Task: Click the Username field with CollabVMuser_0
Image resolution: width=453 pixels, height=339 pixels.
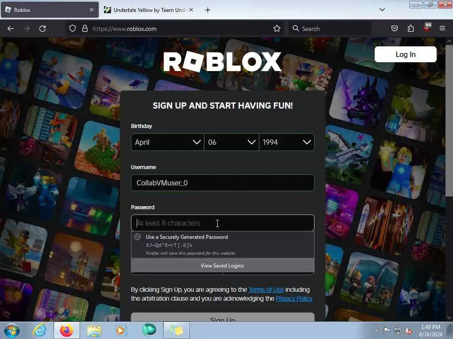Action: [x=223, y=183]
